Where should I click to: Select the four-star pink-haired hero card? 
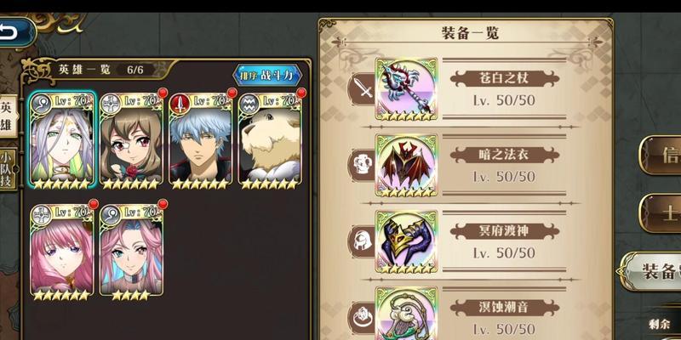point(131,252)
